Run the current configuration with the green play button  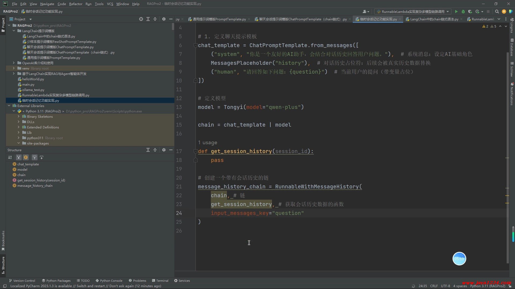click(x=456, y=12)
